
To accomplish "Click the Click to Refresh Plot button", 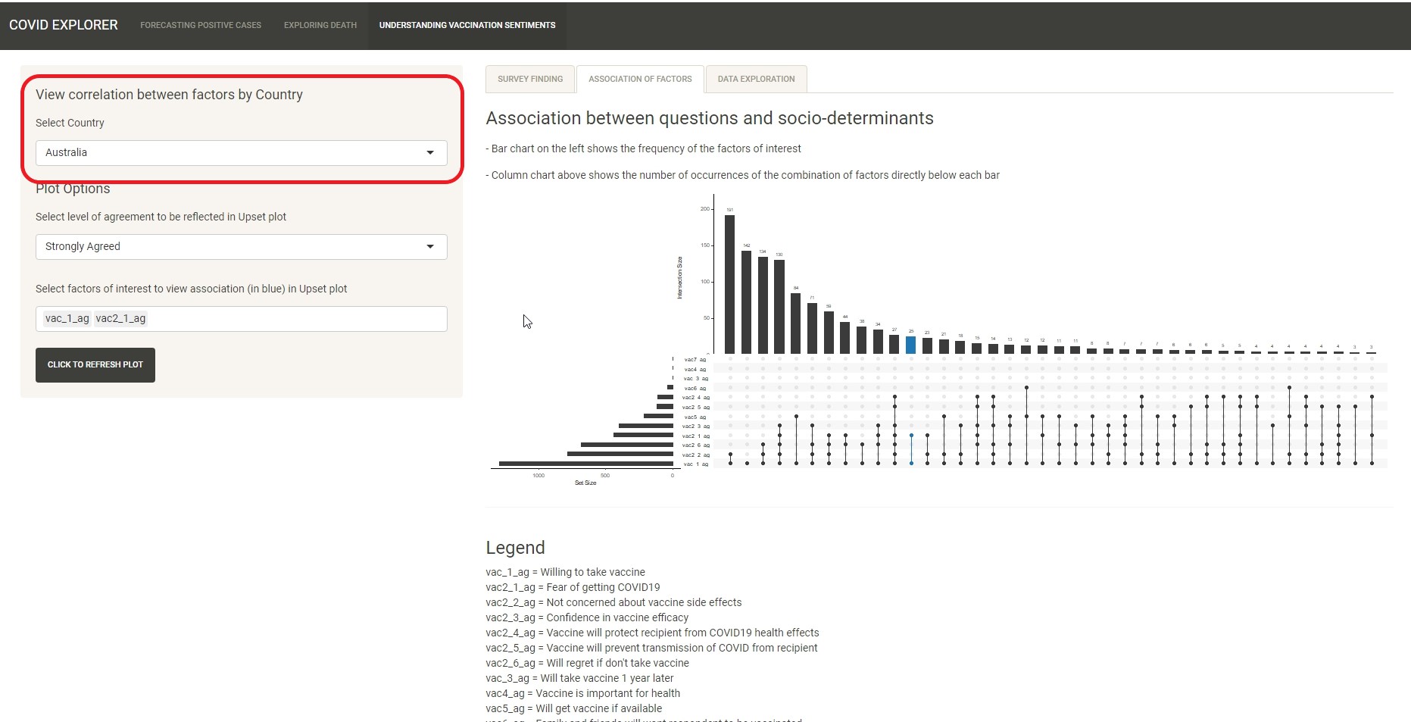I will point(95,365).
